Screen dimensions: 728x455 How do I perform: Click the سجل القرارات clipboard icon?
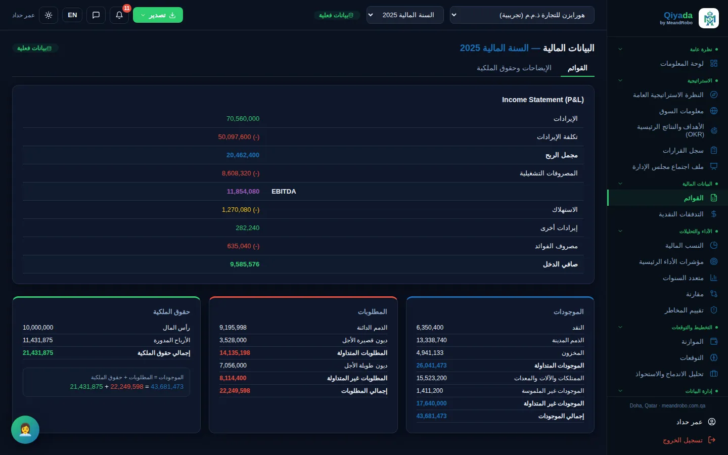(x=714, y=150)
